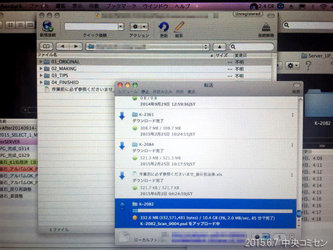This screenshot has width=333, height=250.
Task: Select column view in left Finder window
Action: click(x=31, y=24)
